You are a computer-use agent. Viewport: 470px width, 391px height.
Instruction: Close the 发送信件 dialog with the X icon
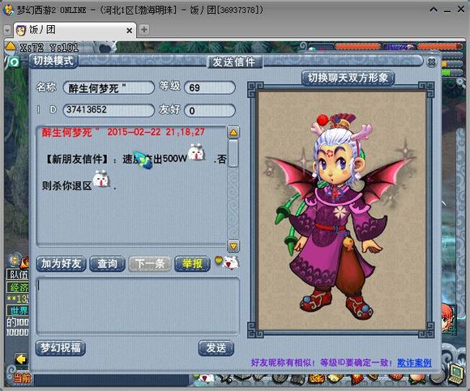(x=431, y=62)
